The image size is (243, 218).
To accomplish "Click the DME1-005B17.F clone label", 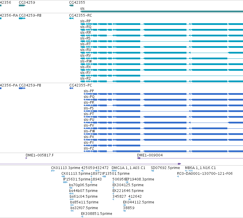I will point(40,155).
